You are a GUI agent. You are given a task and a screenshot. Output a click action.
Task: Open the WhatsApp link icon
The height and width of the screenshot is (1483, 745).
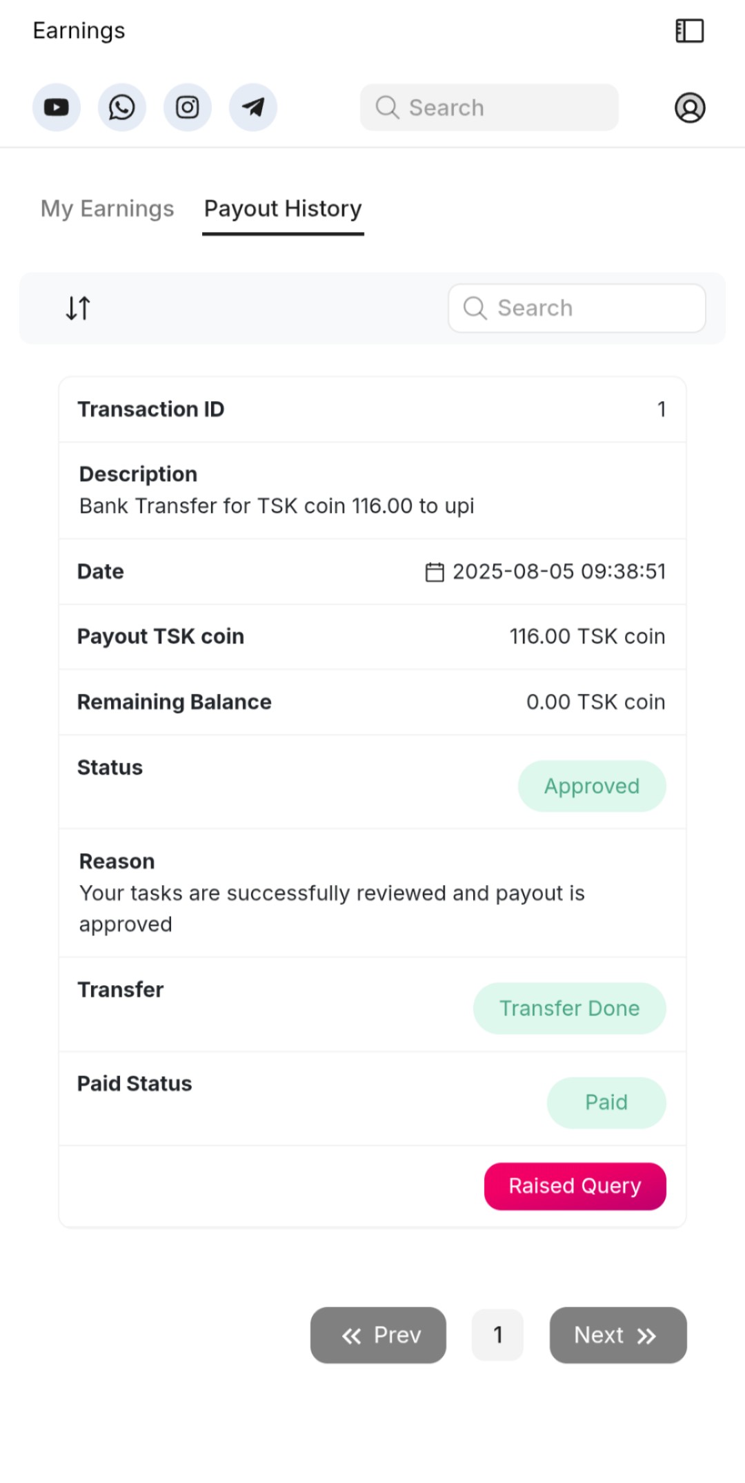tap(122, 108)
